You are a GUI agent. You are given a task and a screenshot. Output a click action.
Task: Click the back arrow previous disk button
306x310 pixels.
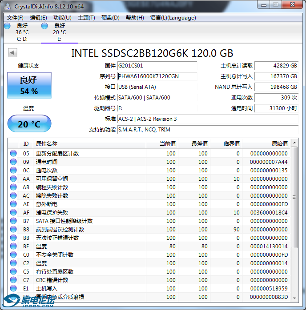12,52
